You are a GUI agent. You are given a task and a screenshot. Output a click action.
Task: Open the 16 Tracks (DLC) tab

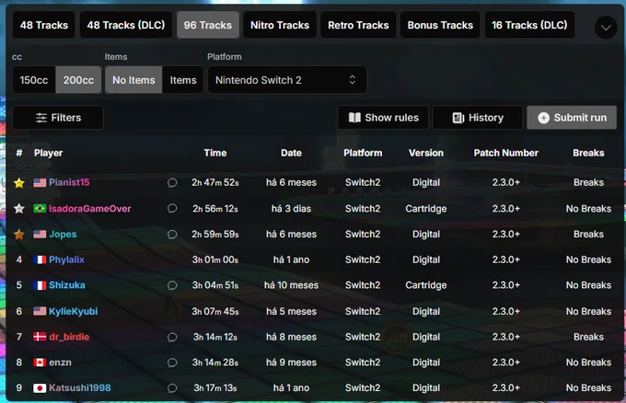[529, 25]
